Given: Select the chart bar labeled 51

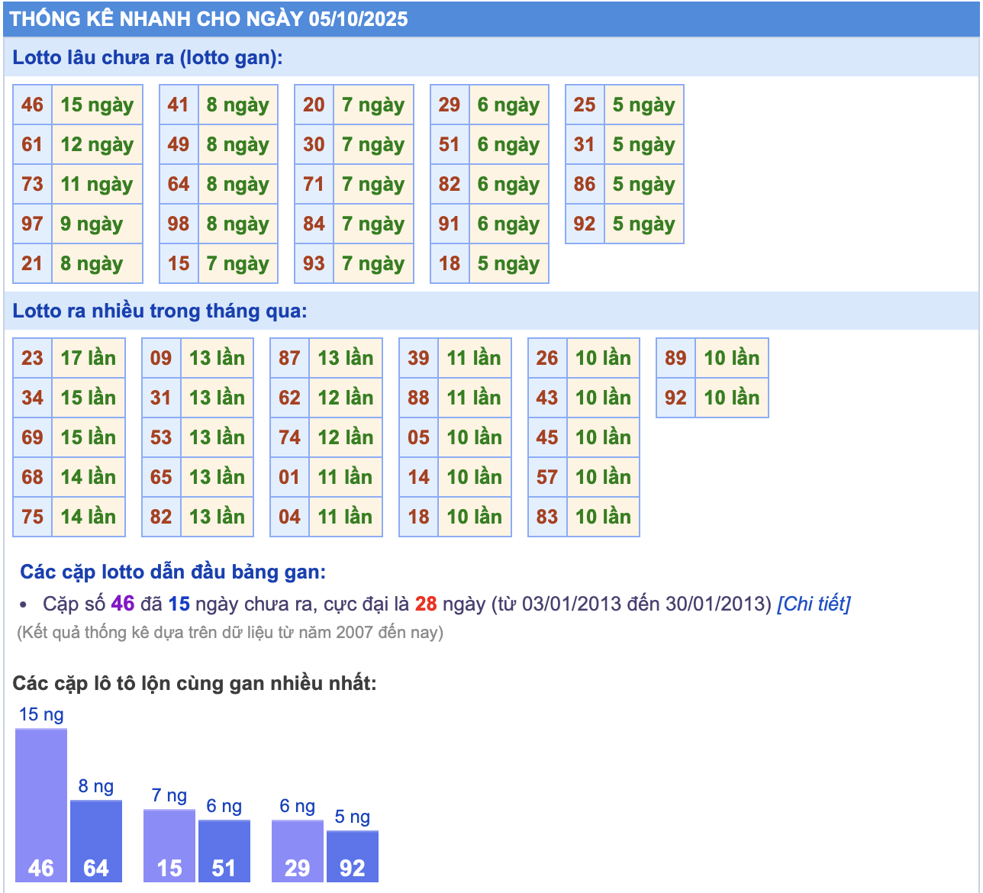Looking at the screenshot, I should 224,850.
